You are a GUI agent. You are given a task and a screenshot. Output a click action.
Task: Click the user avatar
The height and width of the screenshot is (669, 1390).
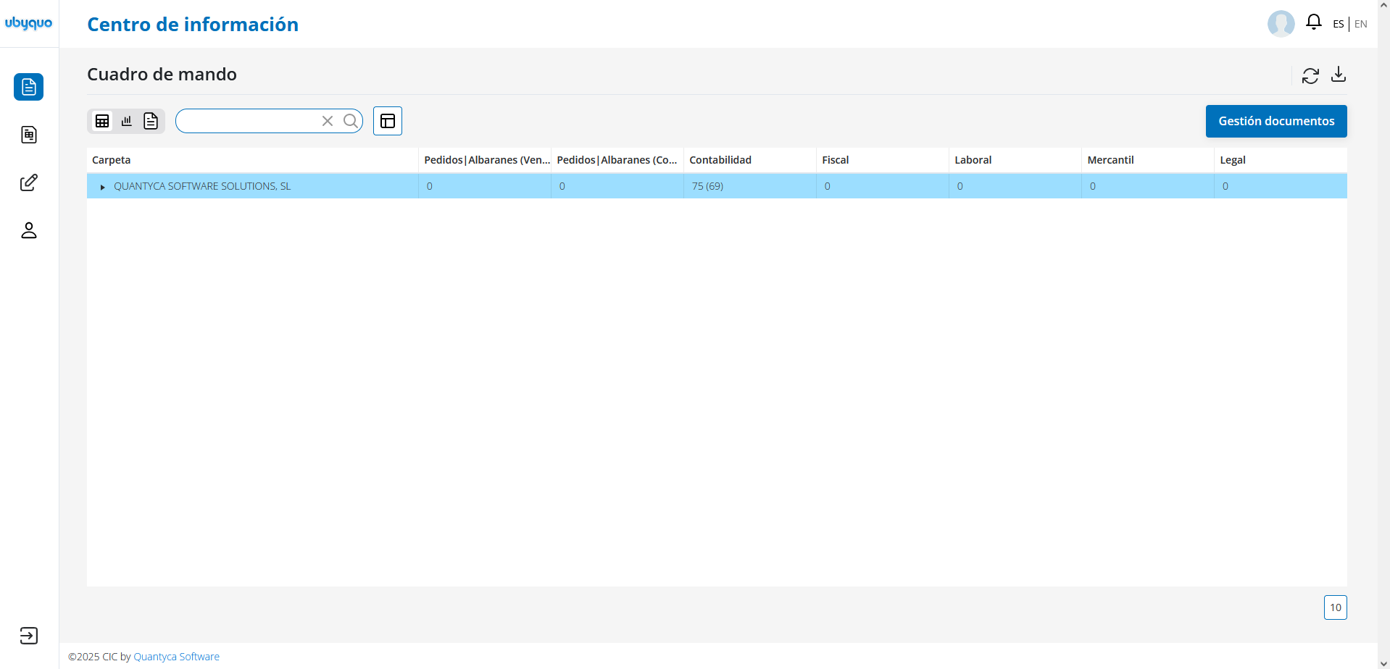(x=1281, y=24)
